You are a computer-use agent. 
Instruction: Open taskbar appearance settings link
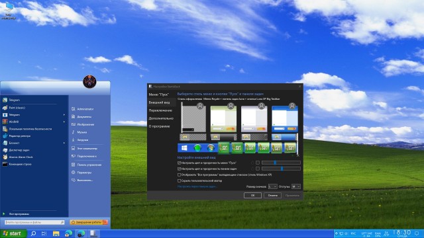[197, 186]
